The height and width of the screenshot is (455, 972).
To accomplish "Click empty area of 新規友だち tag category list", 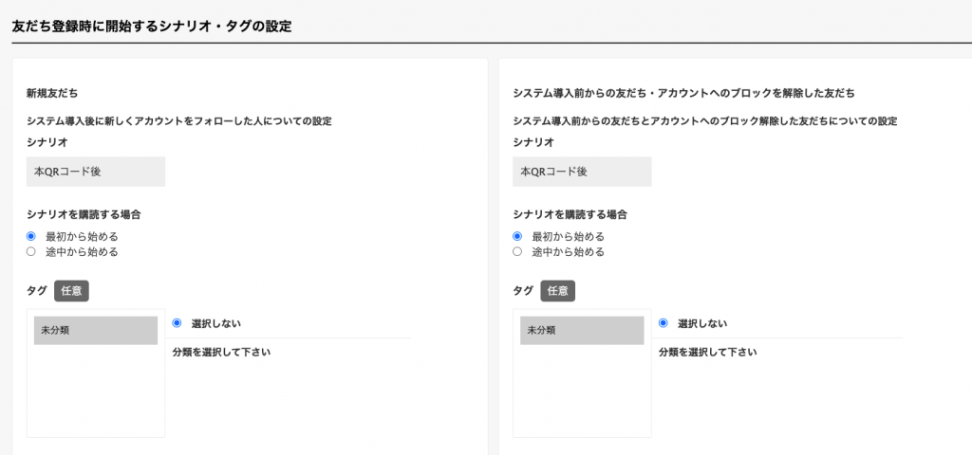I will pyautogui.click(x=96, y=390).
